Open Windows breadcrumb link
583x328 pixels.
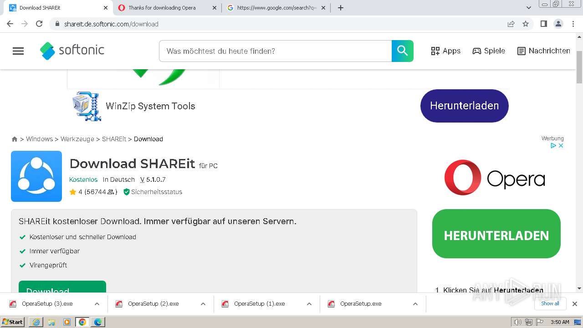[39, 139]
